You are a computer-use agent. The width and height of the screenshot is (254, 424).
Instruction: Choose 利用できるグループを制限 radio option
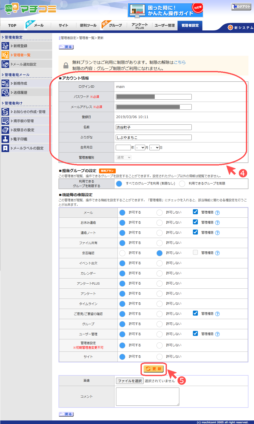[182, 183]
